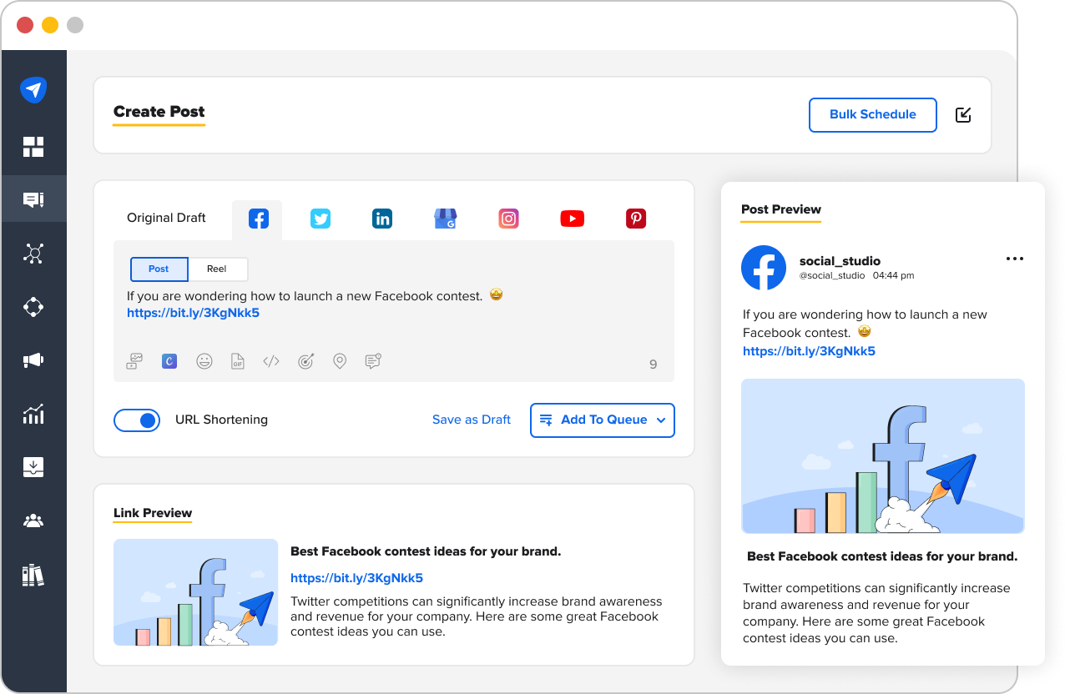Screen dimensions: 1070x694
Task: Click the Bulk Schedule button
Action: [x=872, y=114]
